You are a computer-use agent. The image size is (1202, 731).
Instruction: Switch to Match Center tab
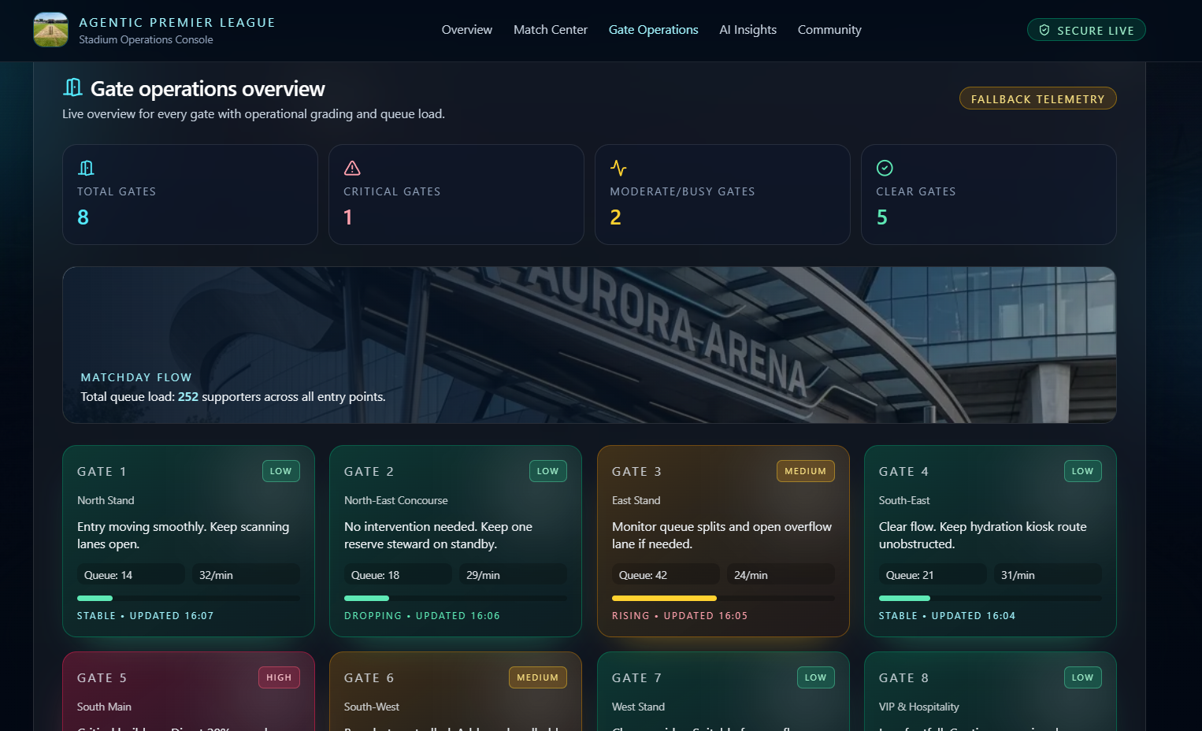(551, 30)
